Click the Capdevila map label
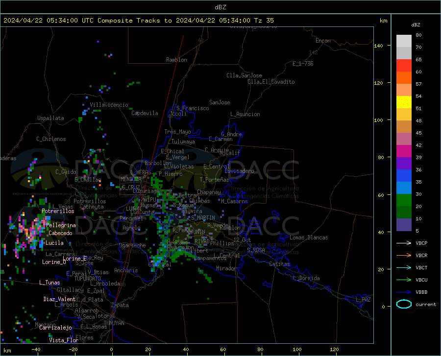Image resolution: width=441 pixels, height=356 pixels. [x=145, y=113]
